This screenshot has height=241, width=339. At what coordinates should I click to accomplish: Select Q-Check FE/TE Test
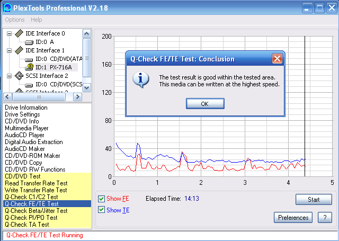click(x=47, y=204)
